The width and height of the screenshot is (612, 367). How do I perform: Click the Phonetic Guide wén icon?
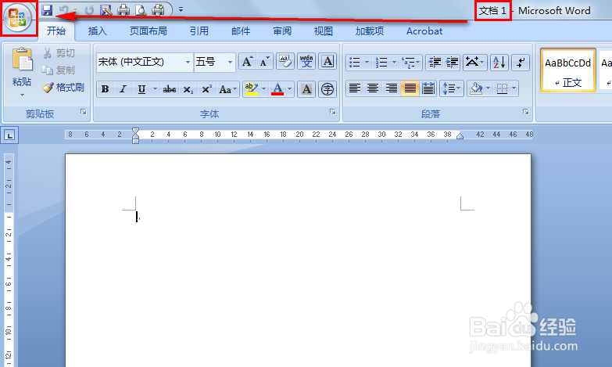(x=306, y=62)
